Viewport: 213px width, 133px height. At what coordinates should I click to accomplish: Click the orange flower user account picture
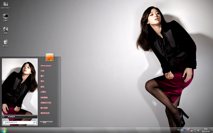coord(50,57)
